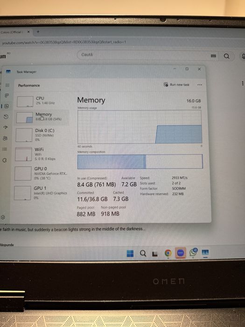This screenshot has width=245, height=327.
Task: Select GPU 0 NVIDIA GeForce item
Action: pyautogui.click(x=41, y=173)
